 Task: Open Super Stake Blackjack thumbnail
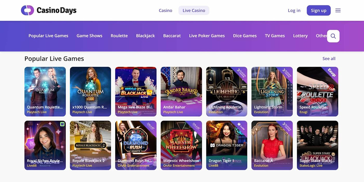pyautogui.click(x=317, y=145)
